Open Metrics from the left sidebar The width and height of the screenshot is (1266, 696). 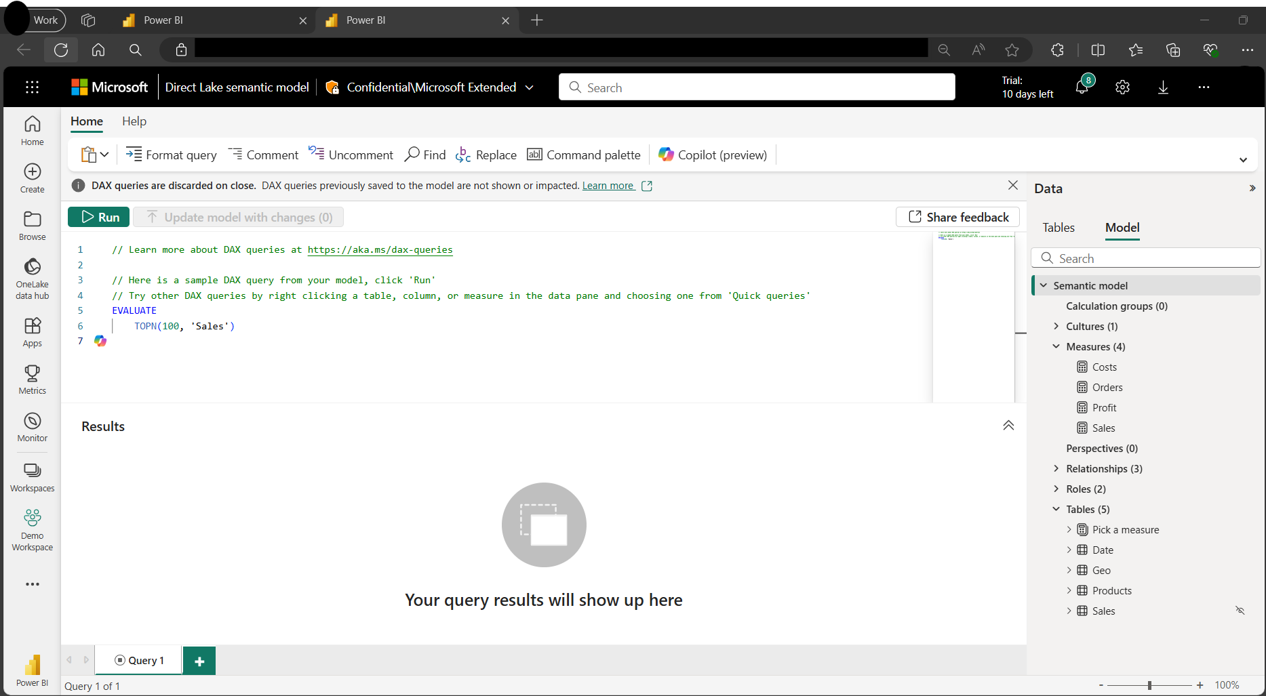tap(32, 380)
